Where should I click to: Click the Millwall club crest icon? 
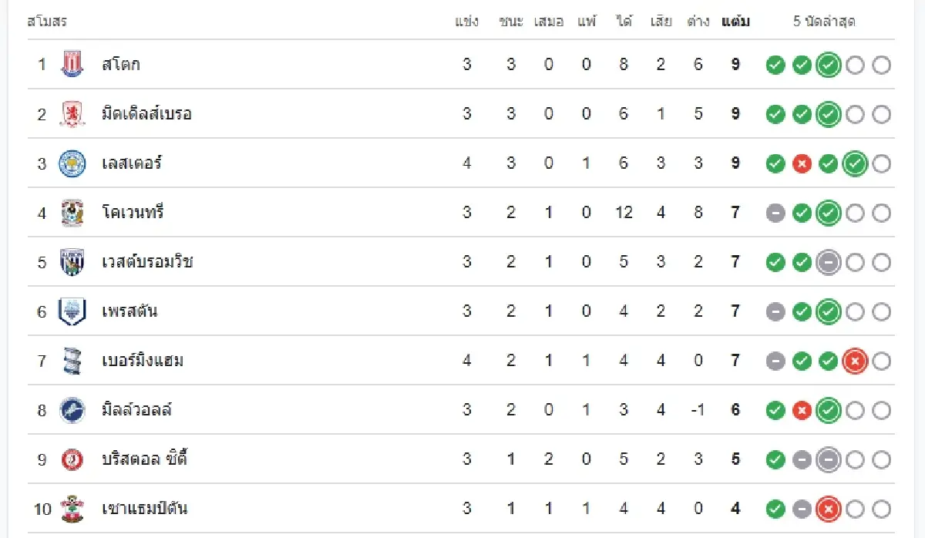coord(72,410)
